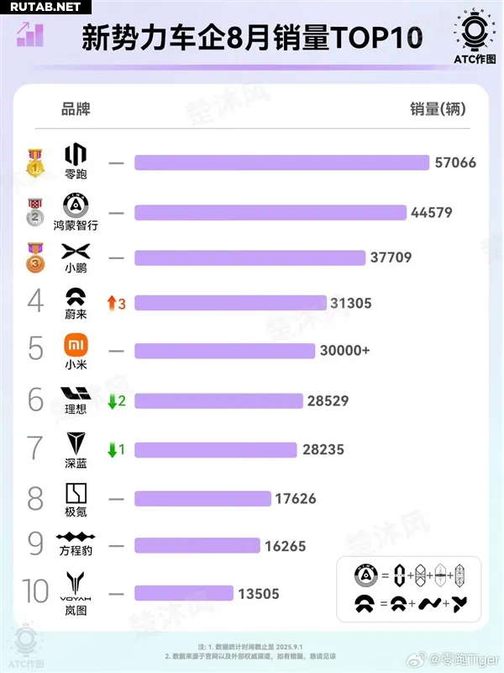The height and width of the screenshot is (673, 504).
Task: Click the NIO (蔚来) logo in rank 4
Action: (x=76, y=297)
